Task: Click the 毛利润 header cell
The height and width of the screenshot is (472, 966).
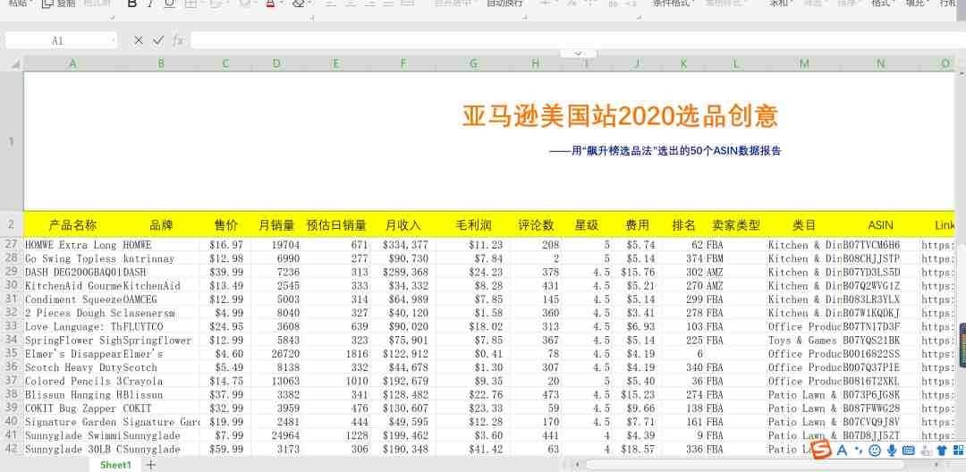Action: coord(473,225)
